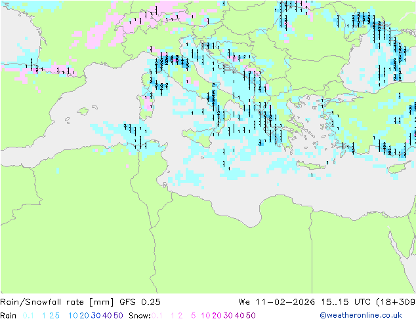Select the pink snow legend value 5
This screenshot has width=416, height=321.
pos(193,316)
